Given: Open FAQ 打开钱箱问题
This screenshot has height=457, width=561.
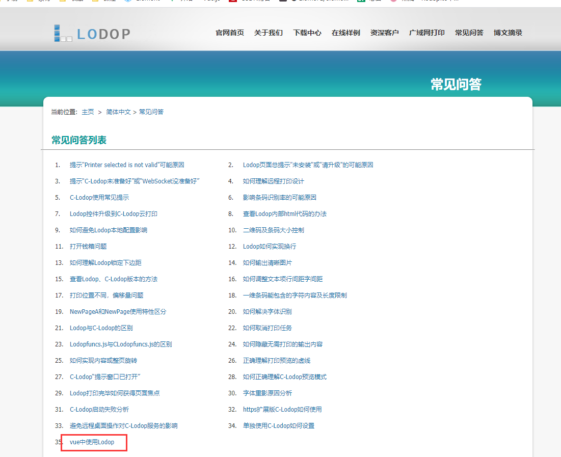Looking at the screenshot, I should pos(88,246).
